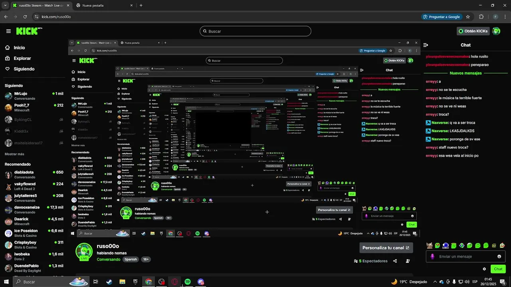The width and height of the screenshot is (511, 287).
Task: Go to Siguiendo in Kick sidebar
Action: click(x=24, y=69)
